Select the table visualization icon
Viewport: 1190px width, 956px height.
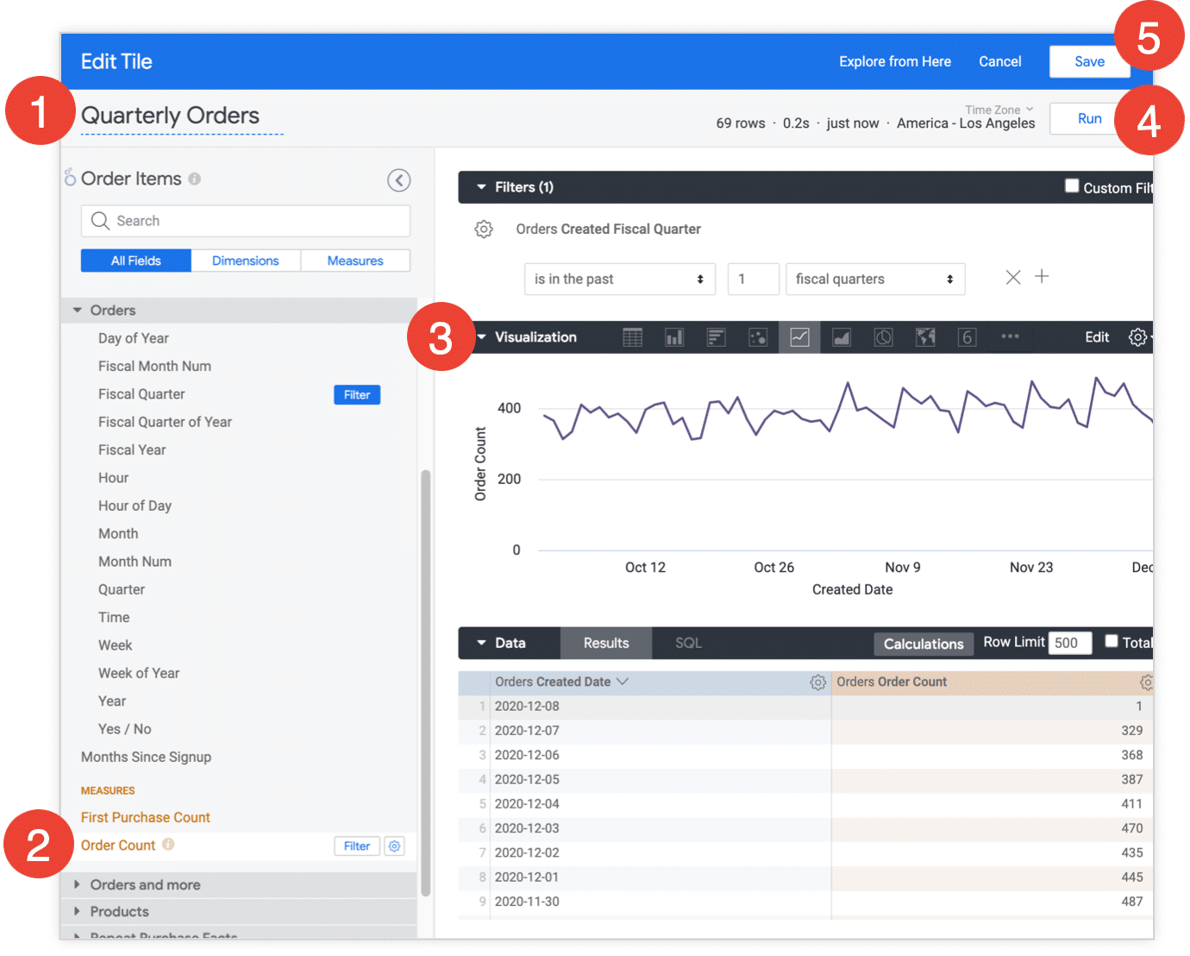[632, 337]
